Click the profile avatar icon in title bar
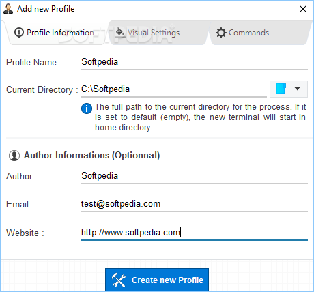Screen dimensions: 314x292 8,9
